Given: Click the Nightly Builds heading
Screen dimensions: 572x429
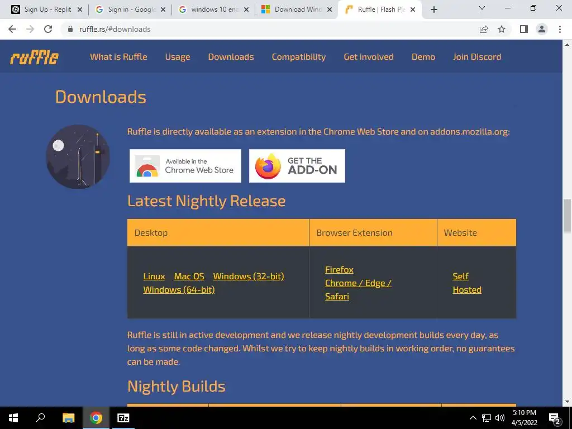Looking at the screenshot, I should (176, 387).
